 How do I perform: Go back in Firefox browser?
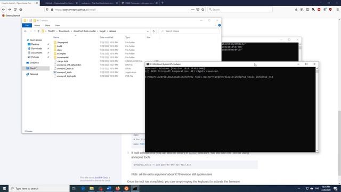tap(4, 10)
